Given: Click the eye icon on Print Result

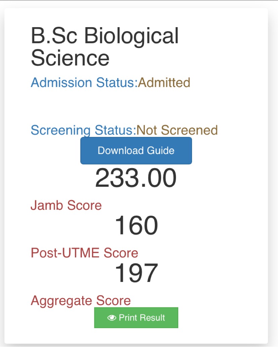Looking at the screenshot, I should [112, 317].
